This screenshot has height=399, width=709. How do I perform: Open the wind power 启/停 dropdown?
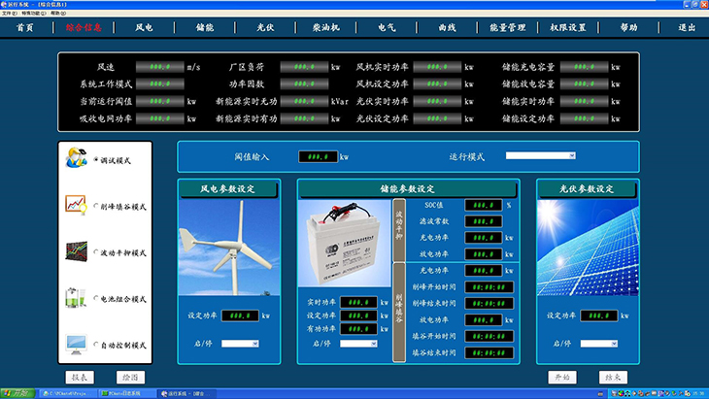coord(239,343)
